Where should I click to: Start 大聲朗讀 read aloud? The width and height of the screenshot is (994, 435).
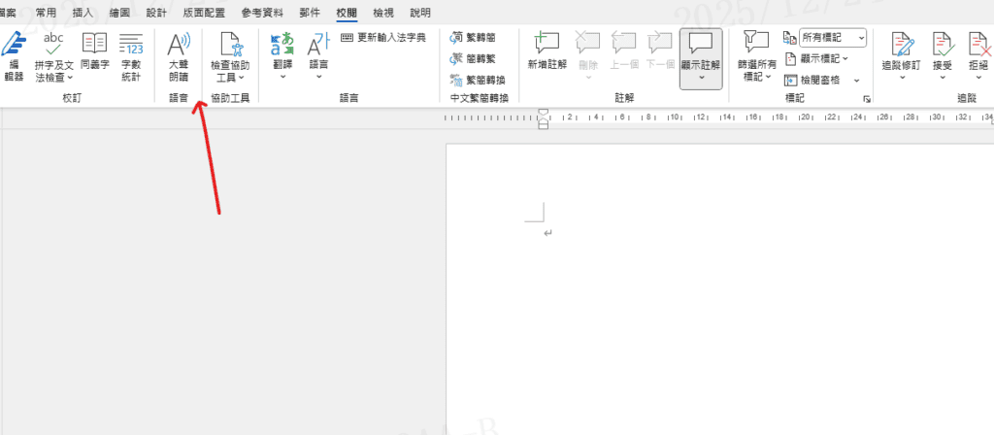point(179,56)
